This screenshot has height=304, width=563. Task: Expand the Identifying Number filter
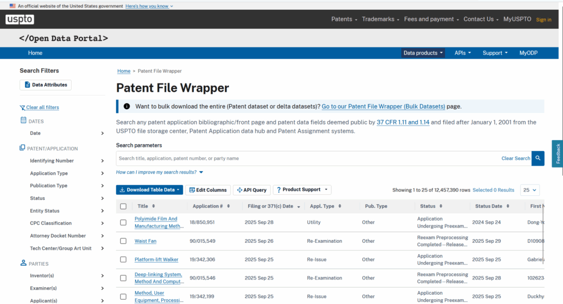(x=102, y=161)
